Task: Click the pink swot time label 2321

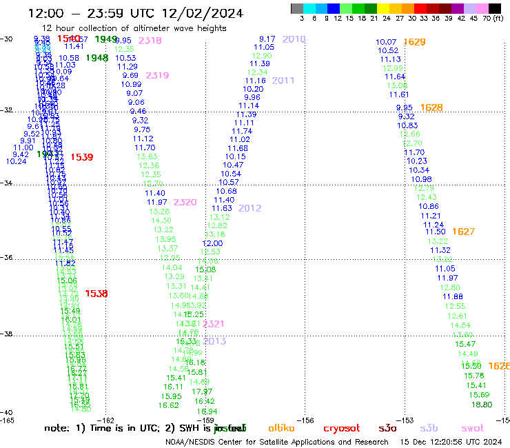Action: click(213, 324)
